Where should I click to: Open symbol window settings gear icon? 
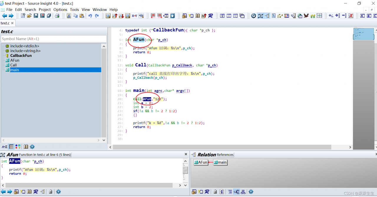click(32, 147)
